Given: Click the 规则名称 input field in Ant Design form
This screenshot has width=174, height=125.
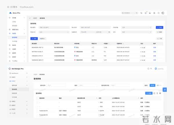Looking at the screenshot, I should 56,86.
